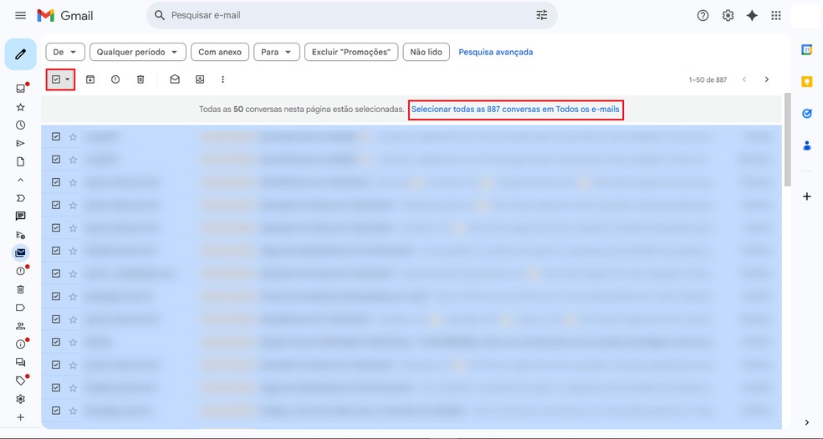Image resolution: width=823 pixels, height=439 pixels.
Task: Open the Gmail main menu hamburger
Action: pos(20,16)
